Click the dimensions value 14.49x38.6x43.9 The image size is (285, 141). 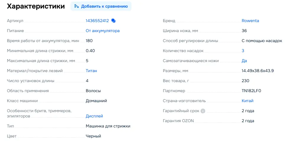pyautogui.click(x=258, y=71)
